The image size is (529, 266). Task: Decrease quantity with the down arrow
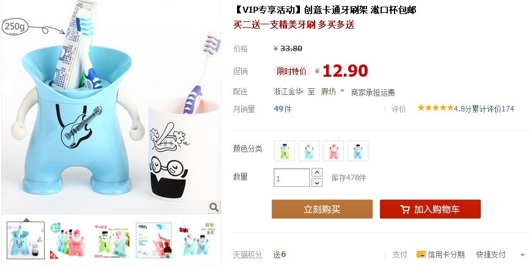(317, 183)
